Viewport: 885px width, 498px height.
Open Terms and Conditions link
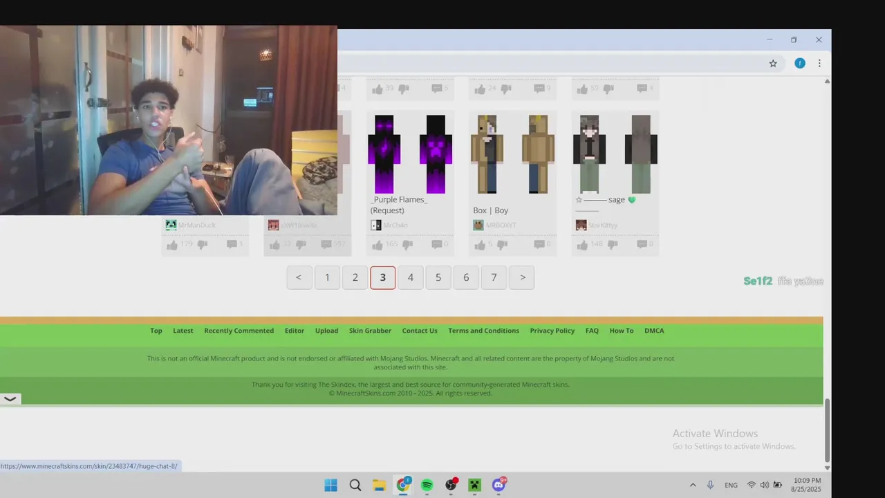[x=483, y=331]
